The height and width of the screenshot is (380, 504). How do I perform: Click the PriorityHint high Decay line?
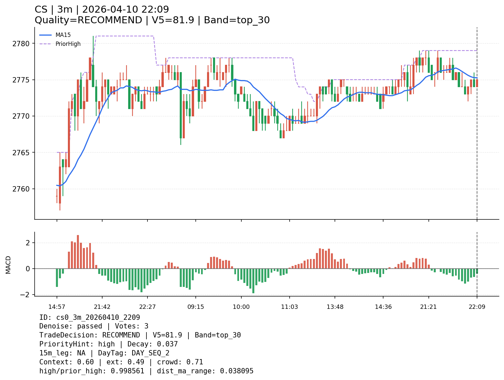tap(109, 344)
